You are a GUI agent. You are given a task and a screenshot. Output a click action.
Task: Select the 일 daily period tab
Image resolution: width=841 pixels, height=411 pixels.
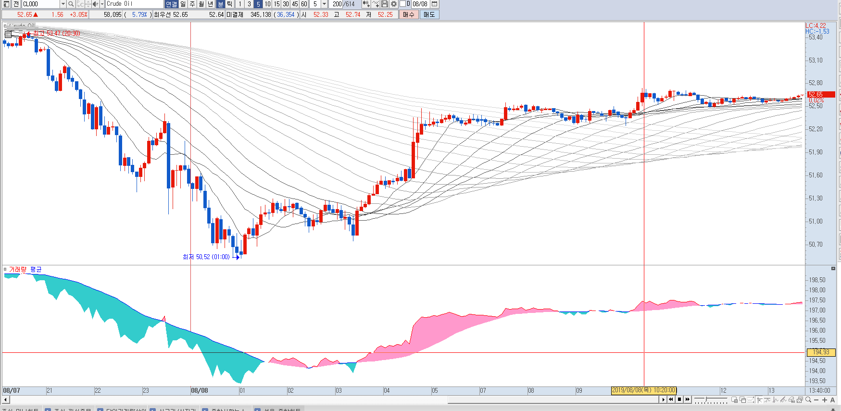tap(183, 4)
